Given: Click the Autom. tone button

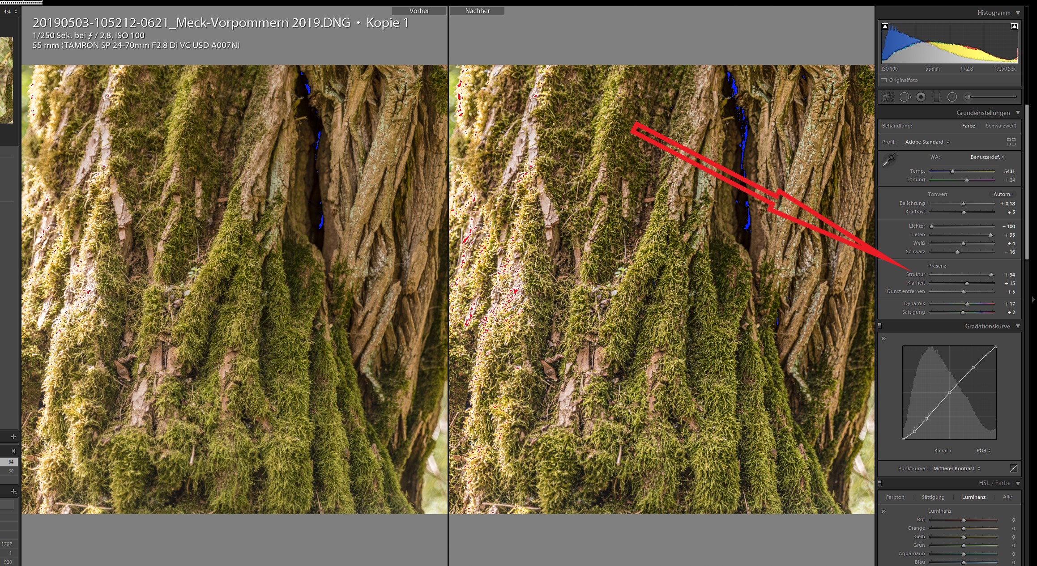Looking at the screenshot, I should [x=1002, y=194].
